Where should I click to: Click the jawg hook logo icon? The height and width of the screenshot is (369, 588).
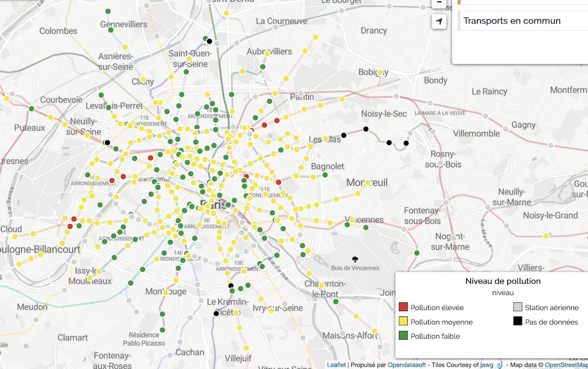[499, 365]
